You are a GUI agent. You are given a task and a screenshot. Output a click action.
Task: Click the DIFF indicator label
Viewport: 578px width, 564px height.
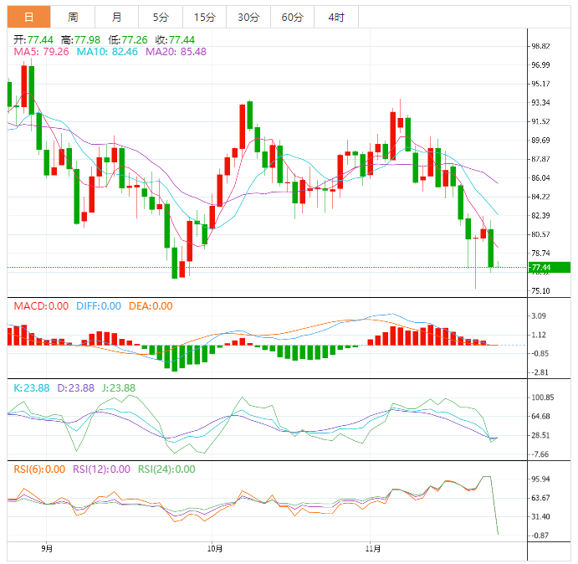[99, 306]
